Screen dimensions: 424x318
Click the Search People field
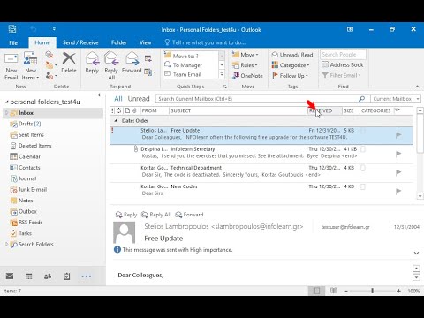coord(343,55)
